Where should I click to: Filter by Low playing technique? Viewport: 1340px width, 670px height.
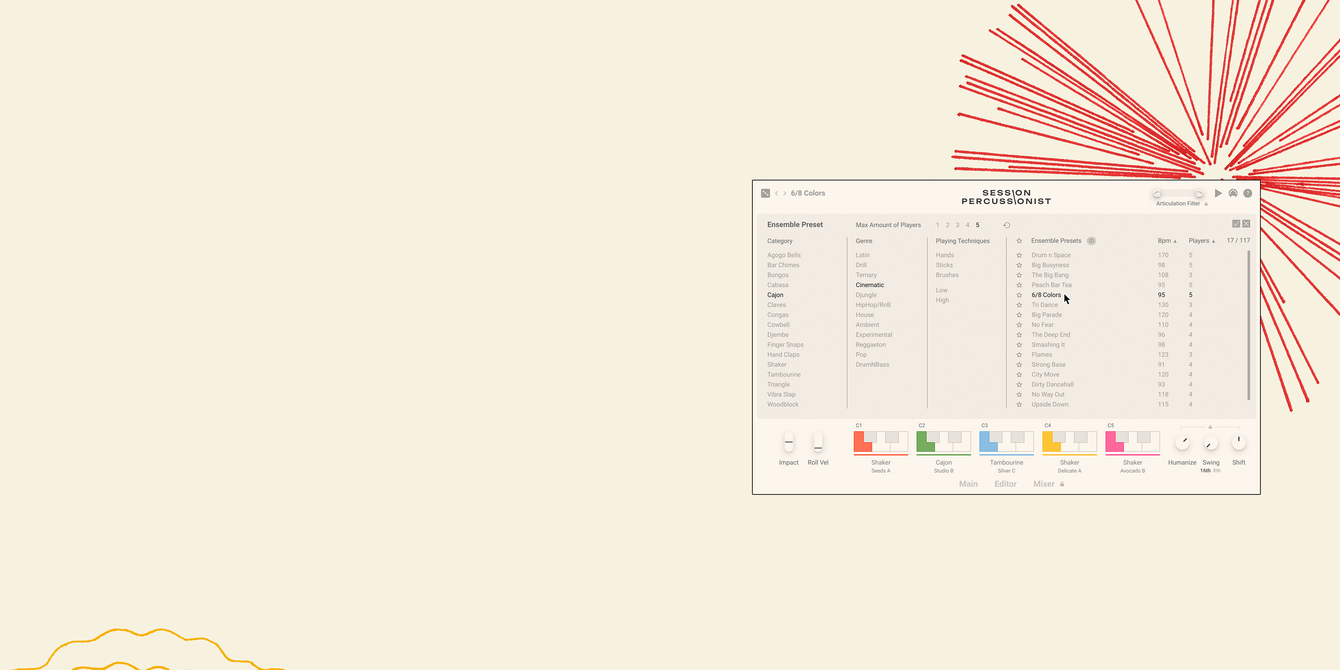(x=941, y=290)
